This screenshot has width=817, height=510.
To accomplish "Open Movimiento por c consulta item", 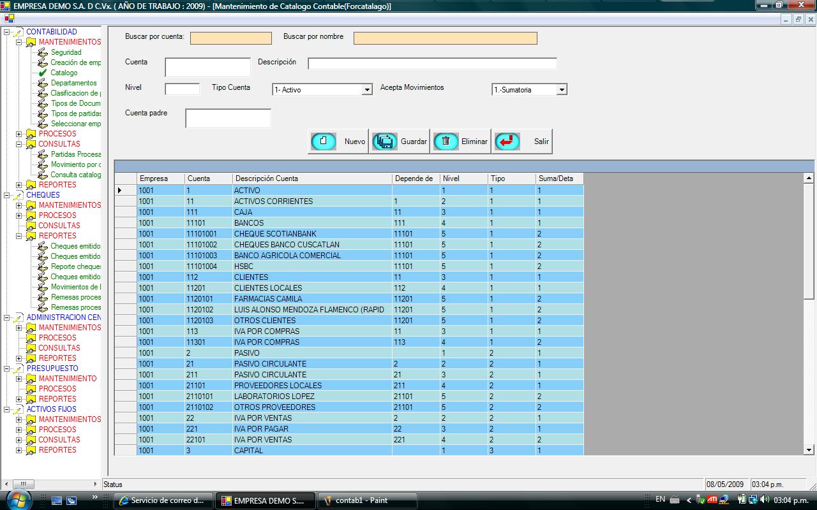I will pos(75,164).
